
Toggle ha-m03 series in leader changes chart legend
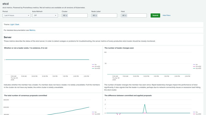pyautogui.click(x=197, y=68)
